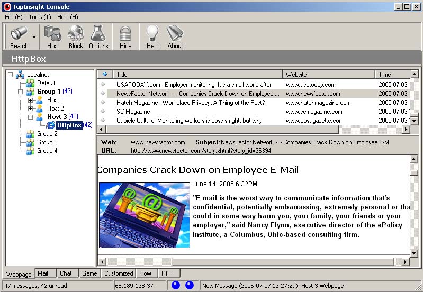This screenshot has height=292, width=423.
Task: Sort by the Website column header
Action: click(x=329, y=75)
